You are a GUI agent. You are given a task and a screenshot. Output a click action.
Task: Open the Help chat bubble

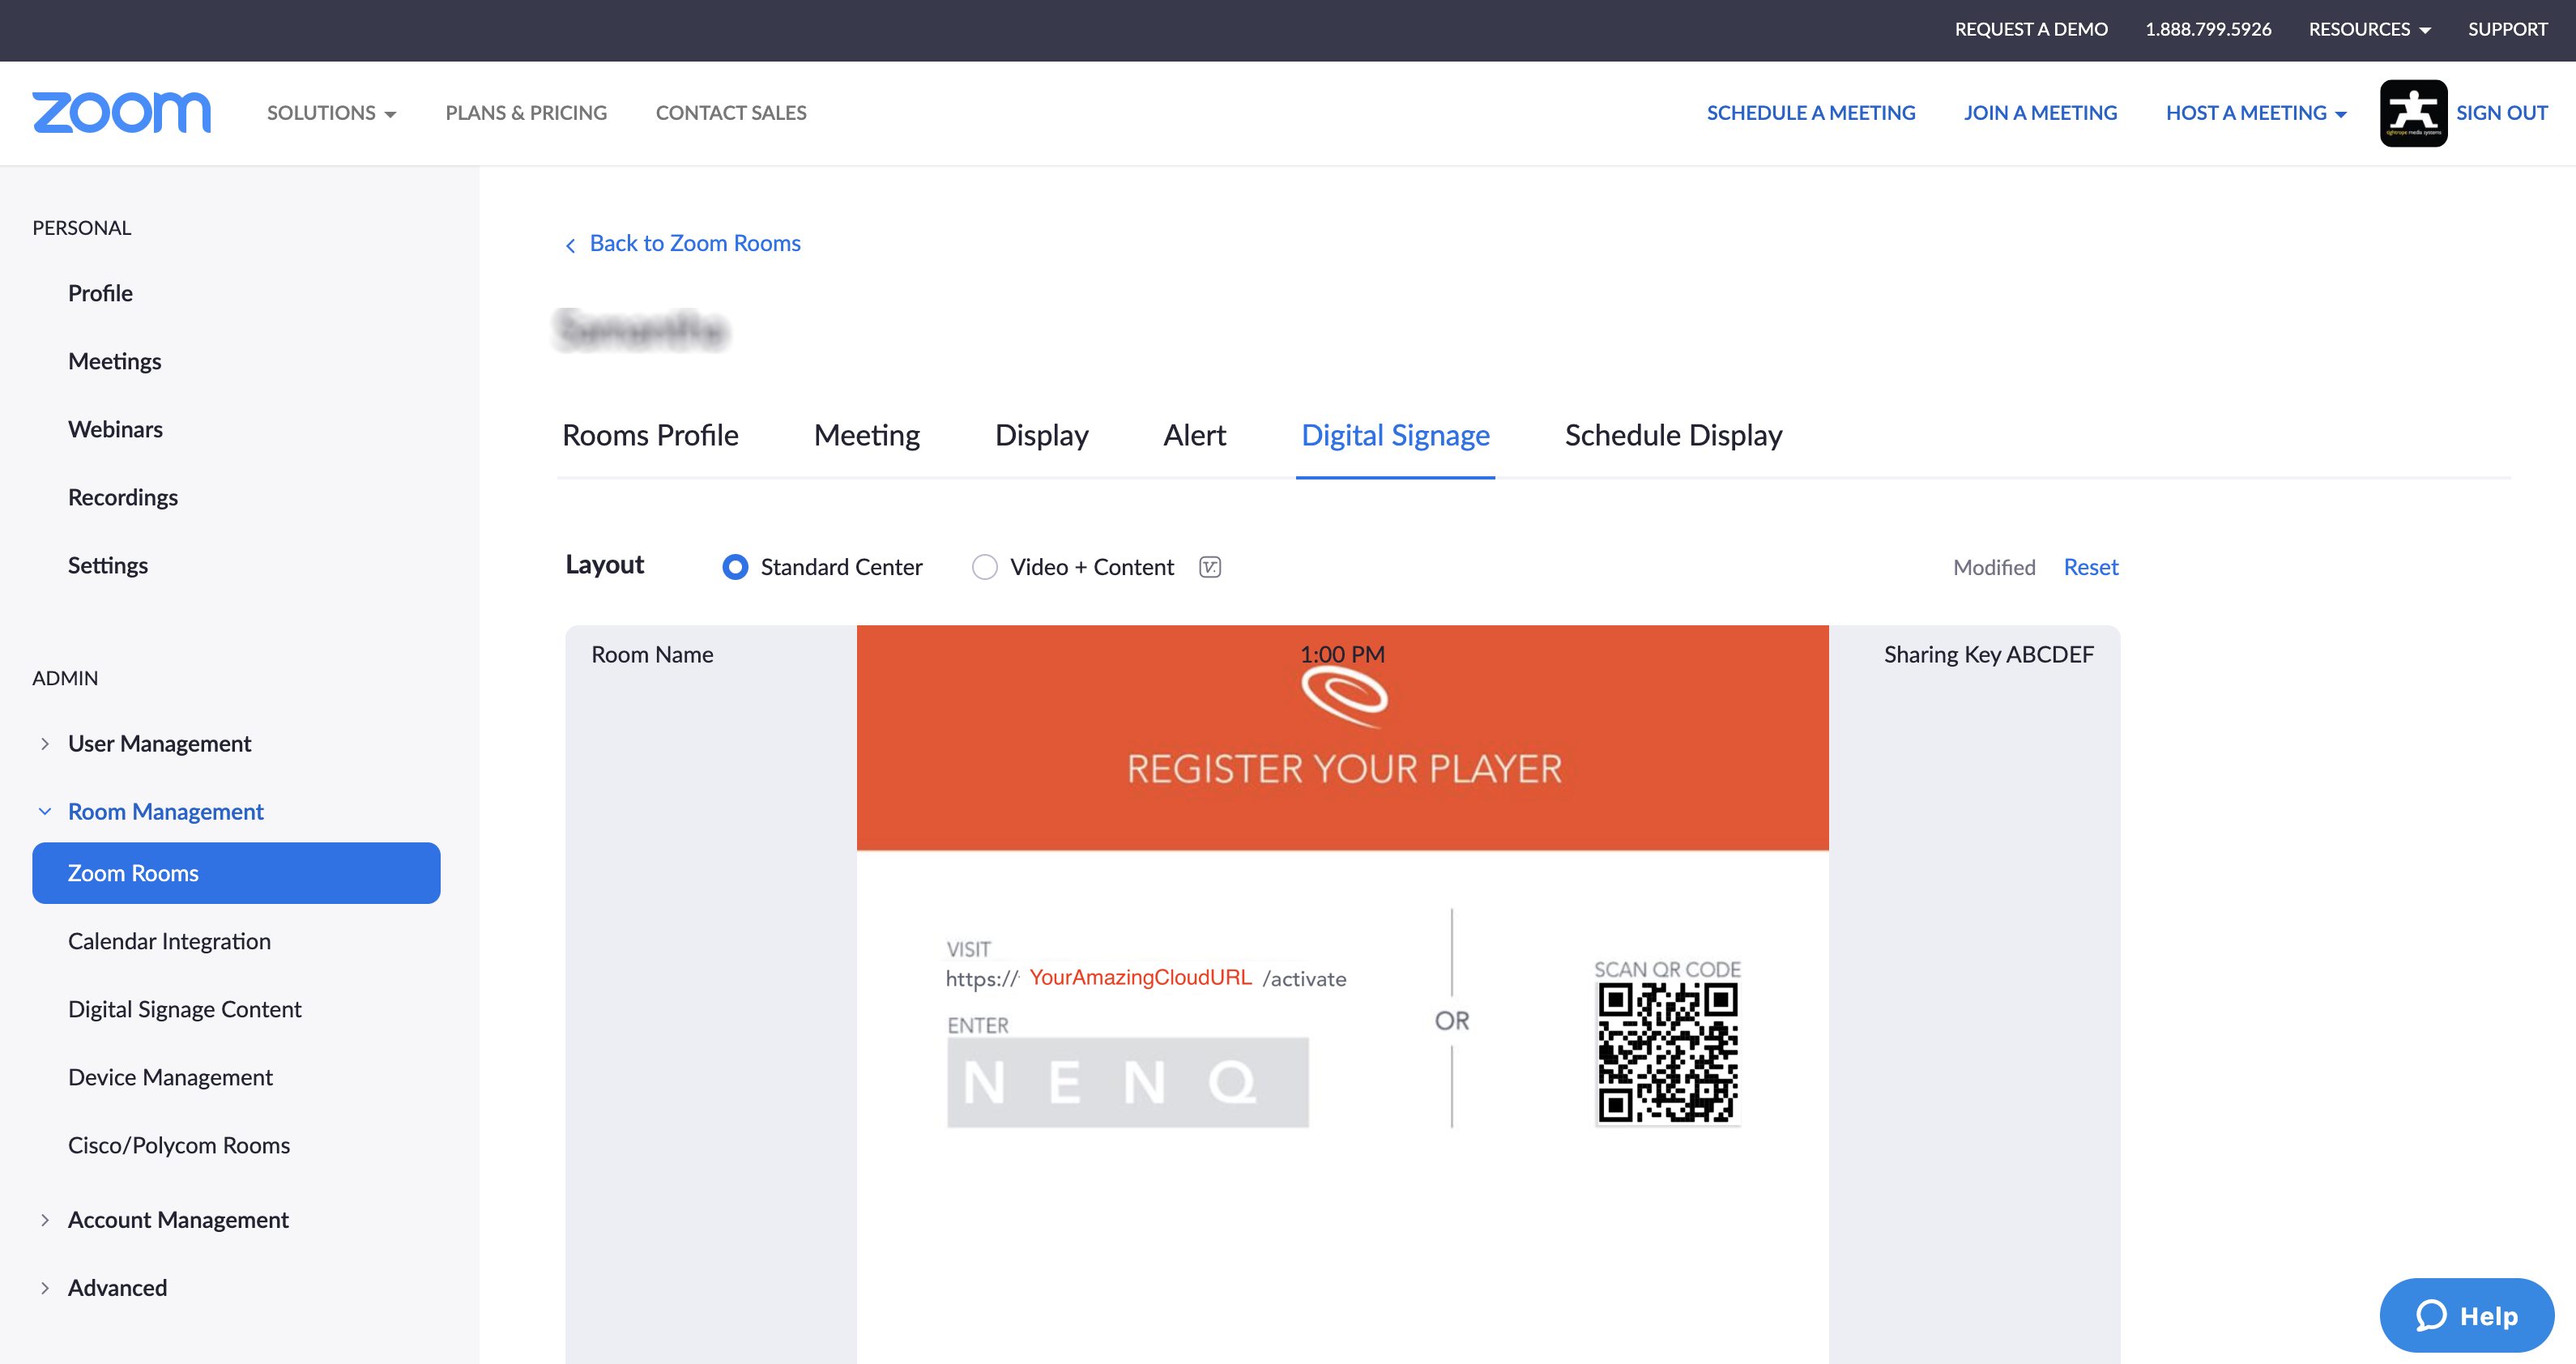(x=2466, y=1315)
